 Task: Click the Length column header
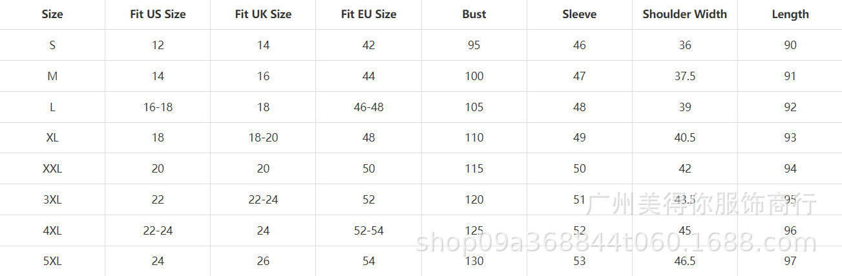[790, 14]
